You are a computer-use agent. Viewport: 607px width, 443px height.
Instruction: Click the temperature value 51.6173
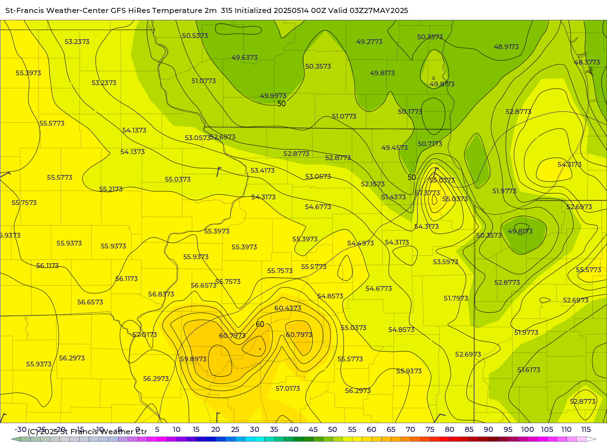click(529, 370)
